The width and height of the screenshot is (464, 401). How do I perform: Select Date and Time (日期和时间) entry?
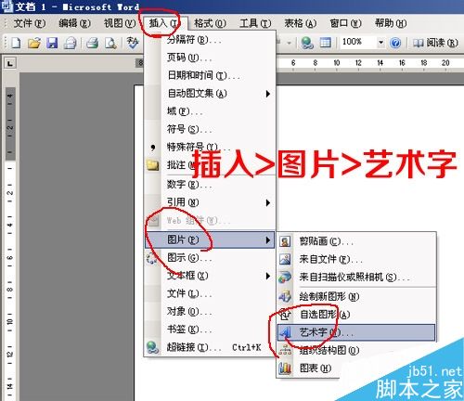[210, 75]
